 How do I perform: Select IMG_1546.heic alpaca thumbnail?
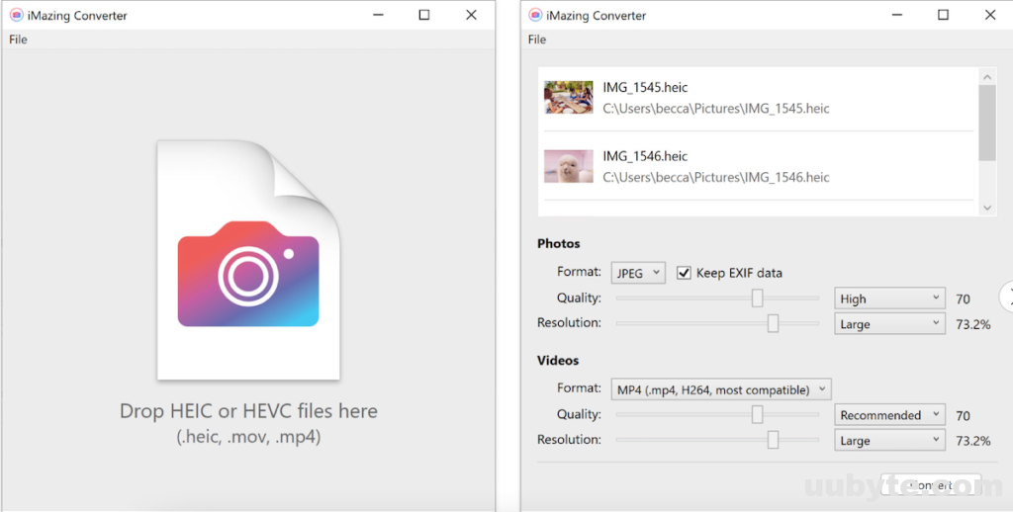(569, 167)
